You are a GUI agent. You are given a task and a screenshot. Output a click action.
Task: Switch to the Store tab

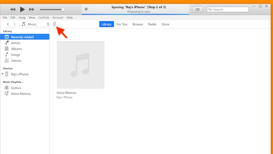pyautogui.click(x=165, y=24)
